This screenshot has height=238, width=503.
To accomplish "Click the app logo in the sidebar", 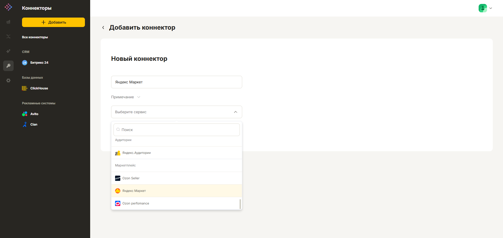I will pos(8,7).
